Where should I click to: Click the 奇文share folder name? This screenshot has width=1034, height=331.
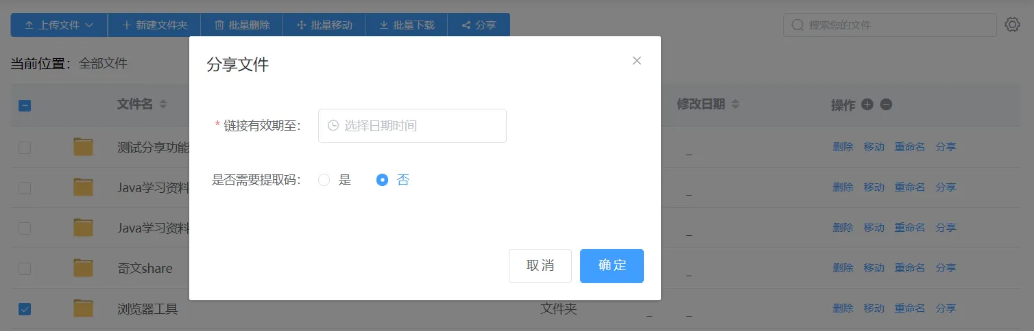point(145,269)
